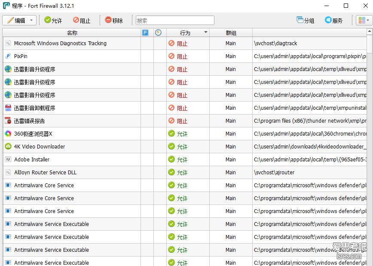Select Adobe Installer program name
Image resolution: width=373 pixels, height=266 pixels.
32,159
